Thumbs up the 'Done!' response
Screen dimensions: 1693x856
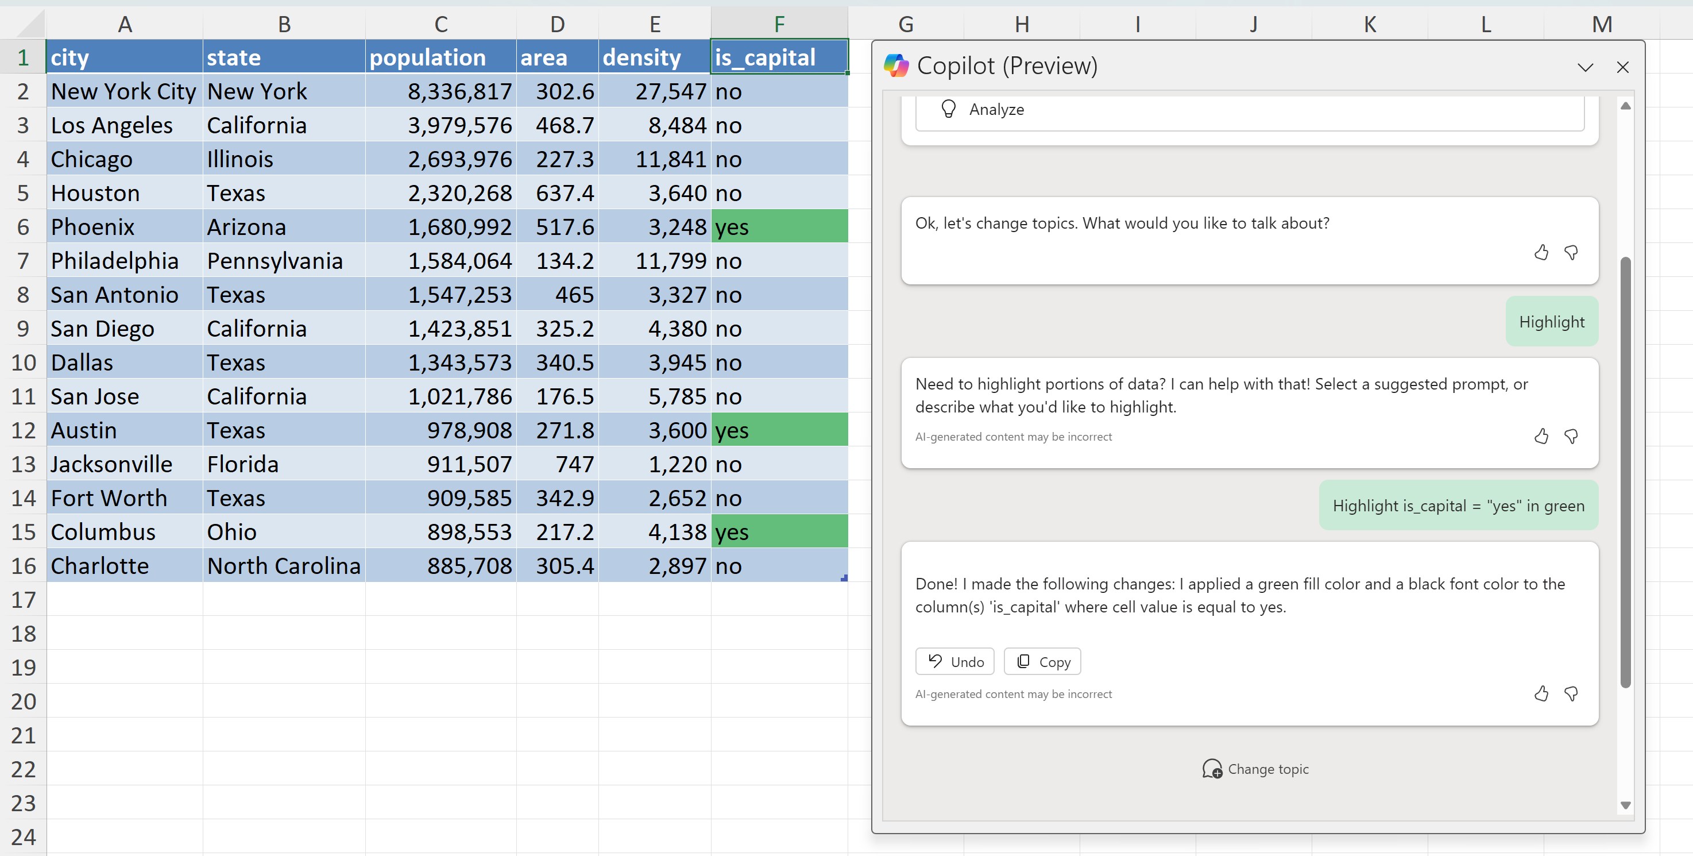1541,693
